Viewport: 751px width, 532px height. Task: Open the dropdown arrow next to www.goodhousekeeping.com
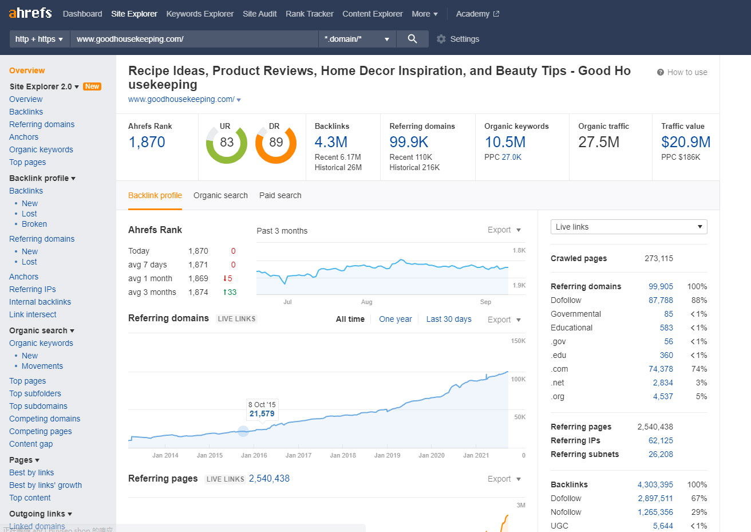238,99
